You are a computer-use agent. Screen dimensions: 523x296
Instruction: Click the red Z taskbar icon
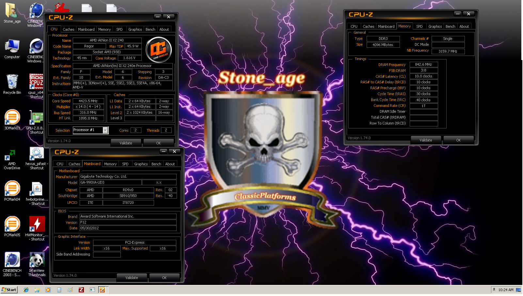pos(81,290)
